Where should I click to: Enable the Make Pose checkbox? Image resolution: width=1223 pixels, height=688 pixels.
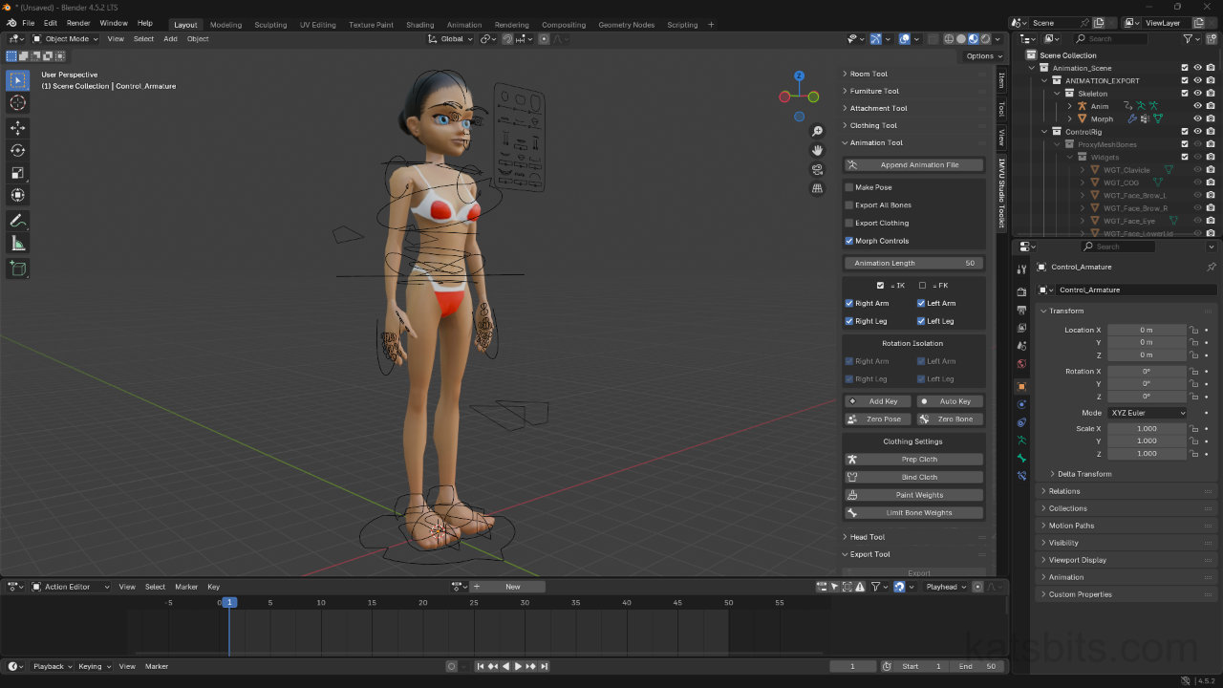[x=849, y=187]
